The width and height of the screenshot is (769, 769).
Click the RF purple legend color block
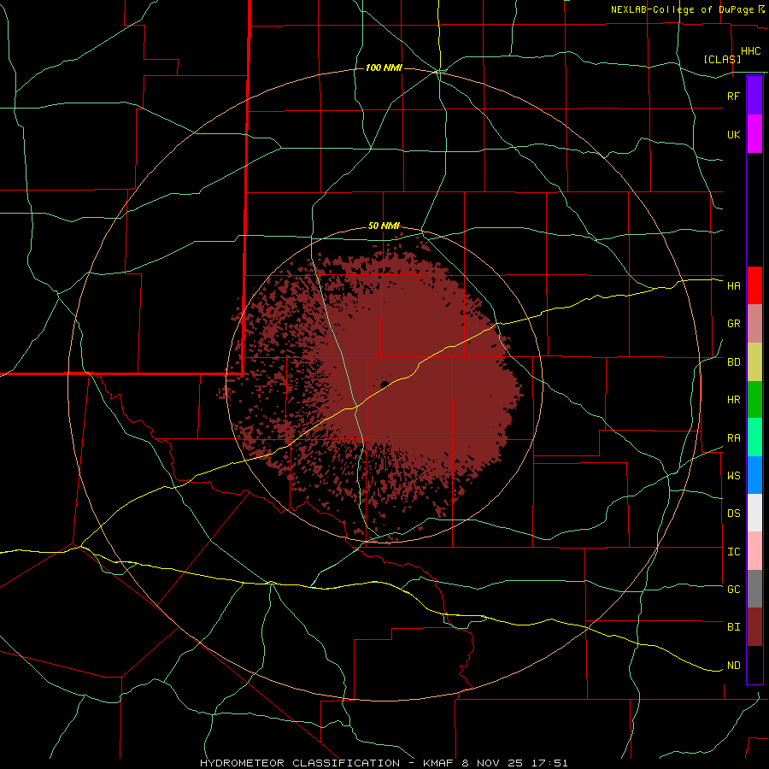point(754,96)
